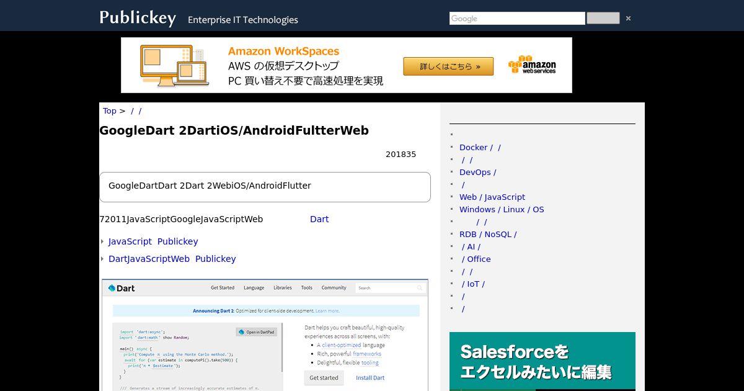
Task: Select Tools in the Dart site menu
Action: [307, 288]
